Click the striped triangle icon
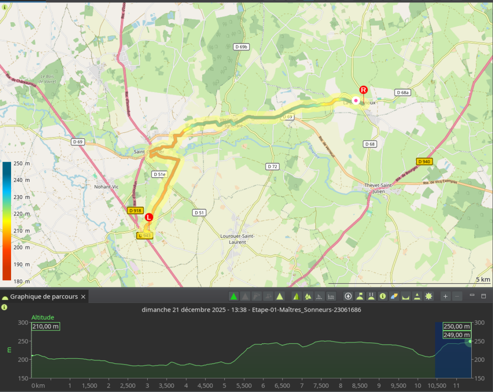Screen dimensions: 493x392 pyautogui.click(x=417, y=296)
